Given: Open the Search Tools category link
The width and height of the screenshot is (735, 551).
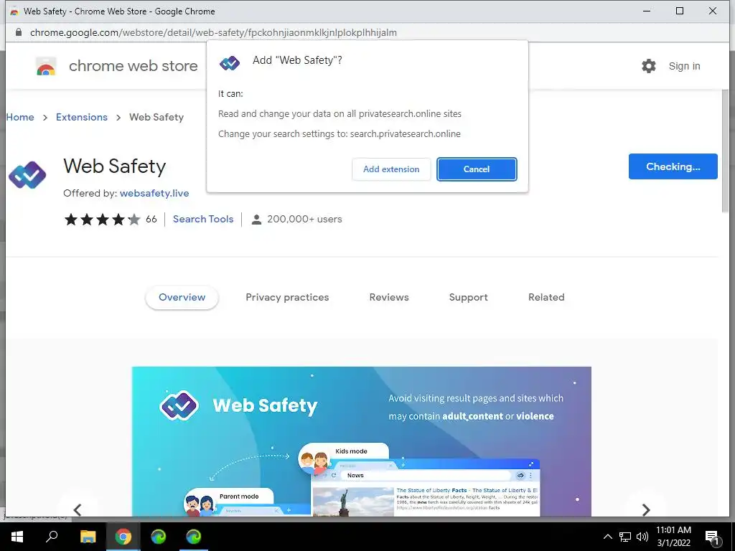Looking at the screenshot, I should point(203,220).
